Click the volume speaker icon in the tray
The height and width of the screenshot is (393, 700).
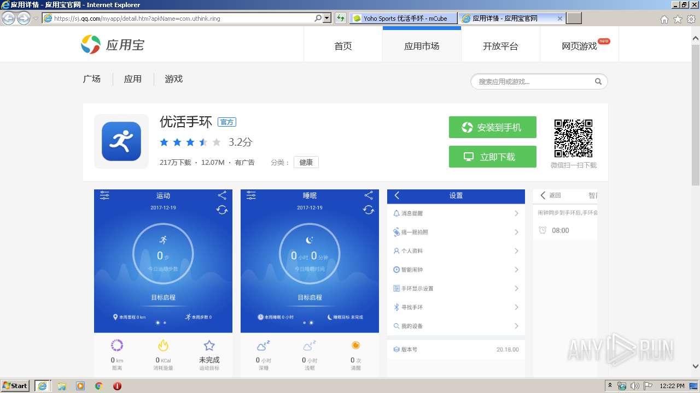pos(634,386)
